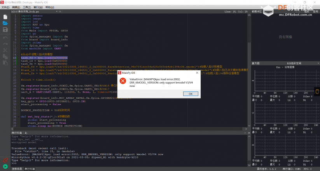Open the RGB色彩空间 histogram dropdown

[x=318, y=63]
